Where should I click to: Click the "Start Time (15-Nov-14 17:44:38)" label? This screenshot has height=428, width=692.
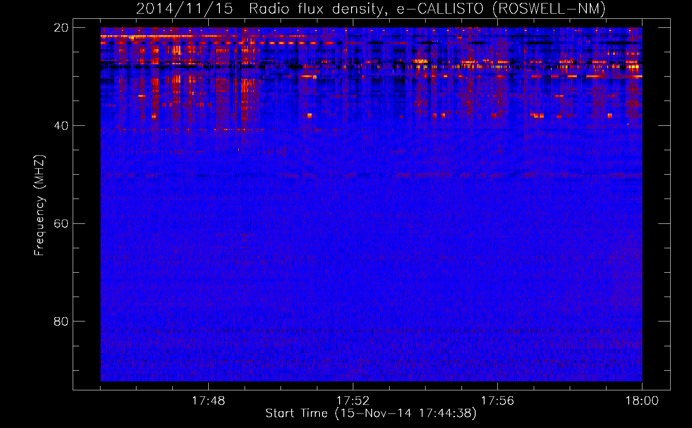(371, 413)
